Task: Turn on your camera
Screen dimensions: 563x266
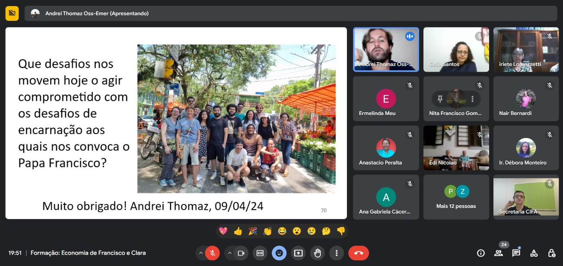Action: [241, 253]
